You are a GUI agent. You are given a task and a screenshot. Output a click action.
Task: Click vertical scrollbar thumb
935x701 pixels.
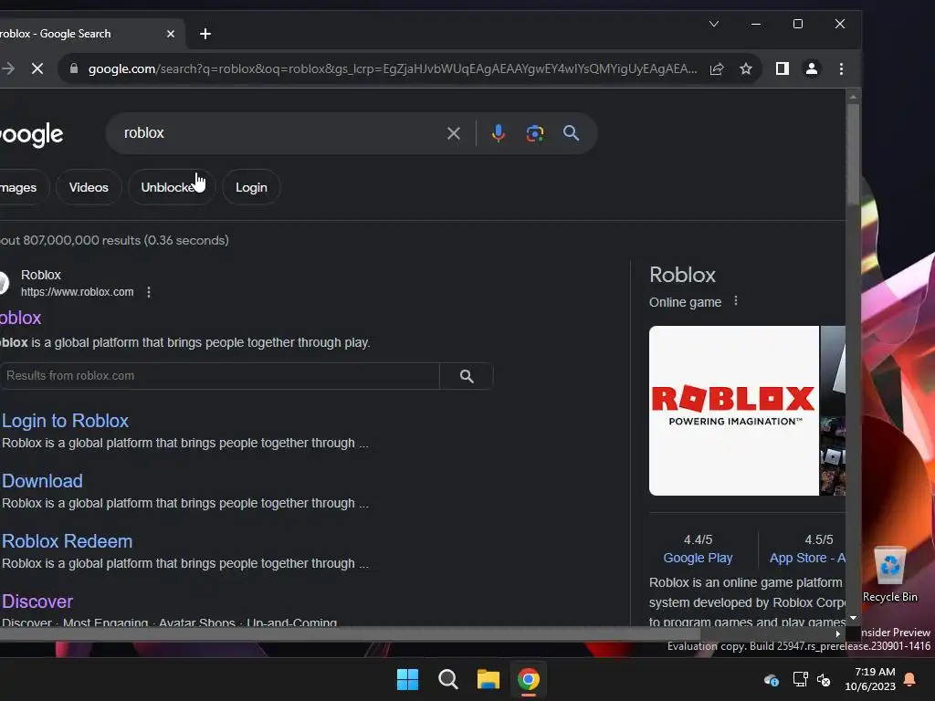(x=854, y=154)
